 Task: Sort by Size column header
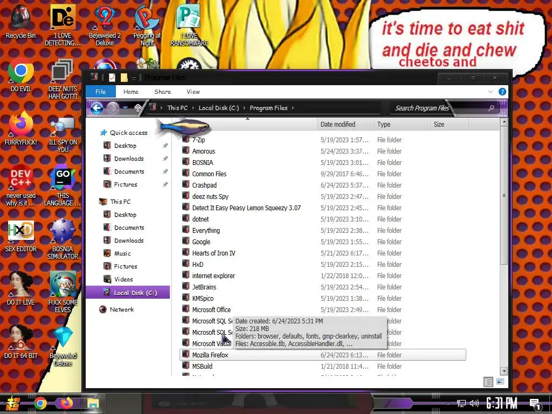click(449, 125)
